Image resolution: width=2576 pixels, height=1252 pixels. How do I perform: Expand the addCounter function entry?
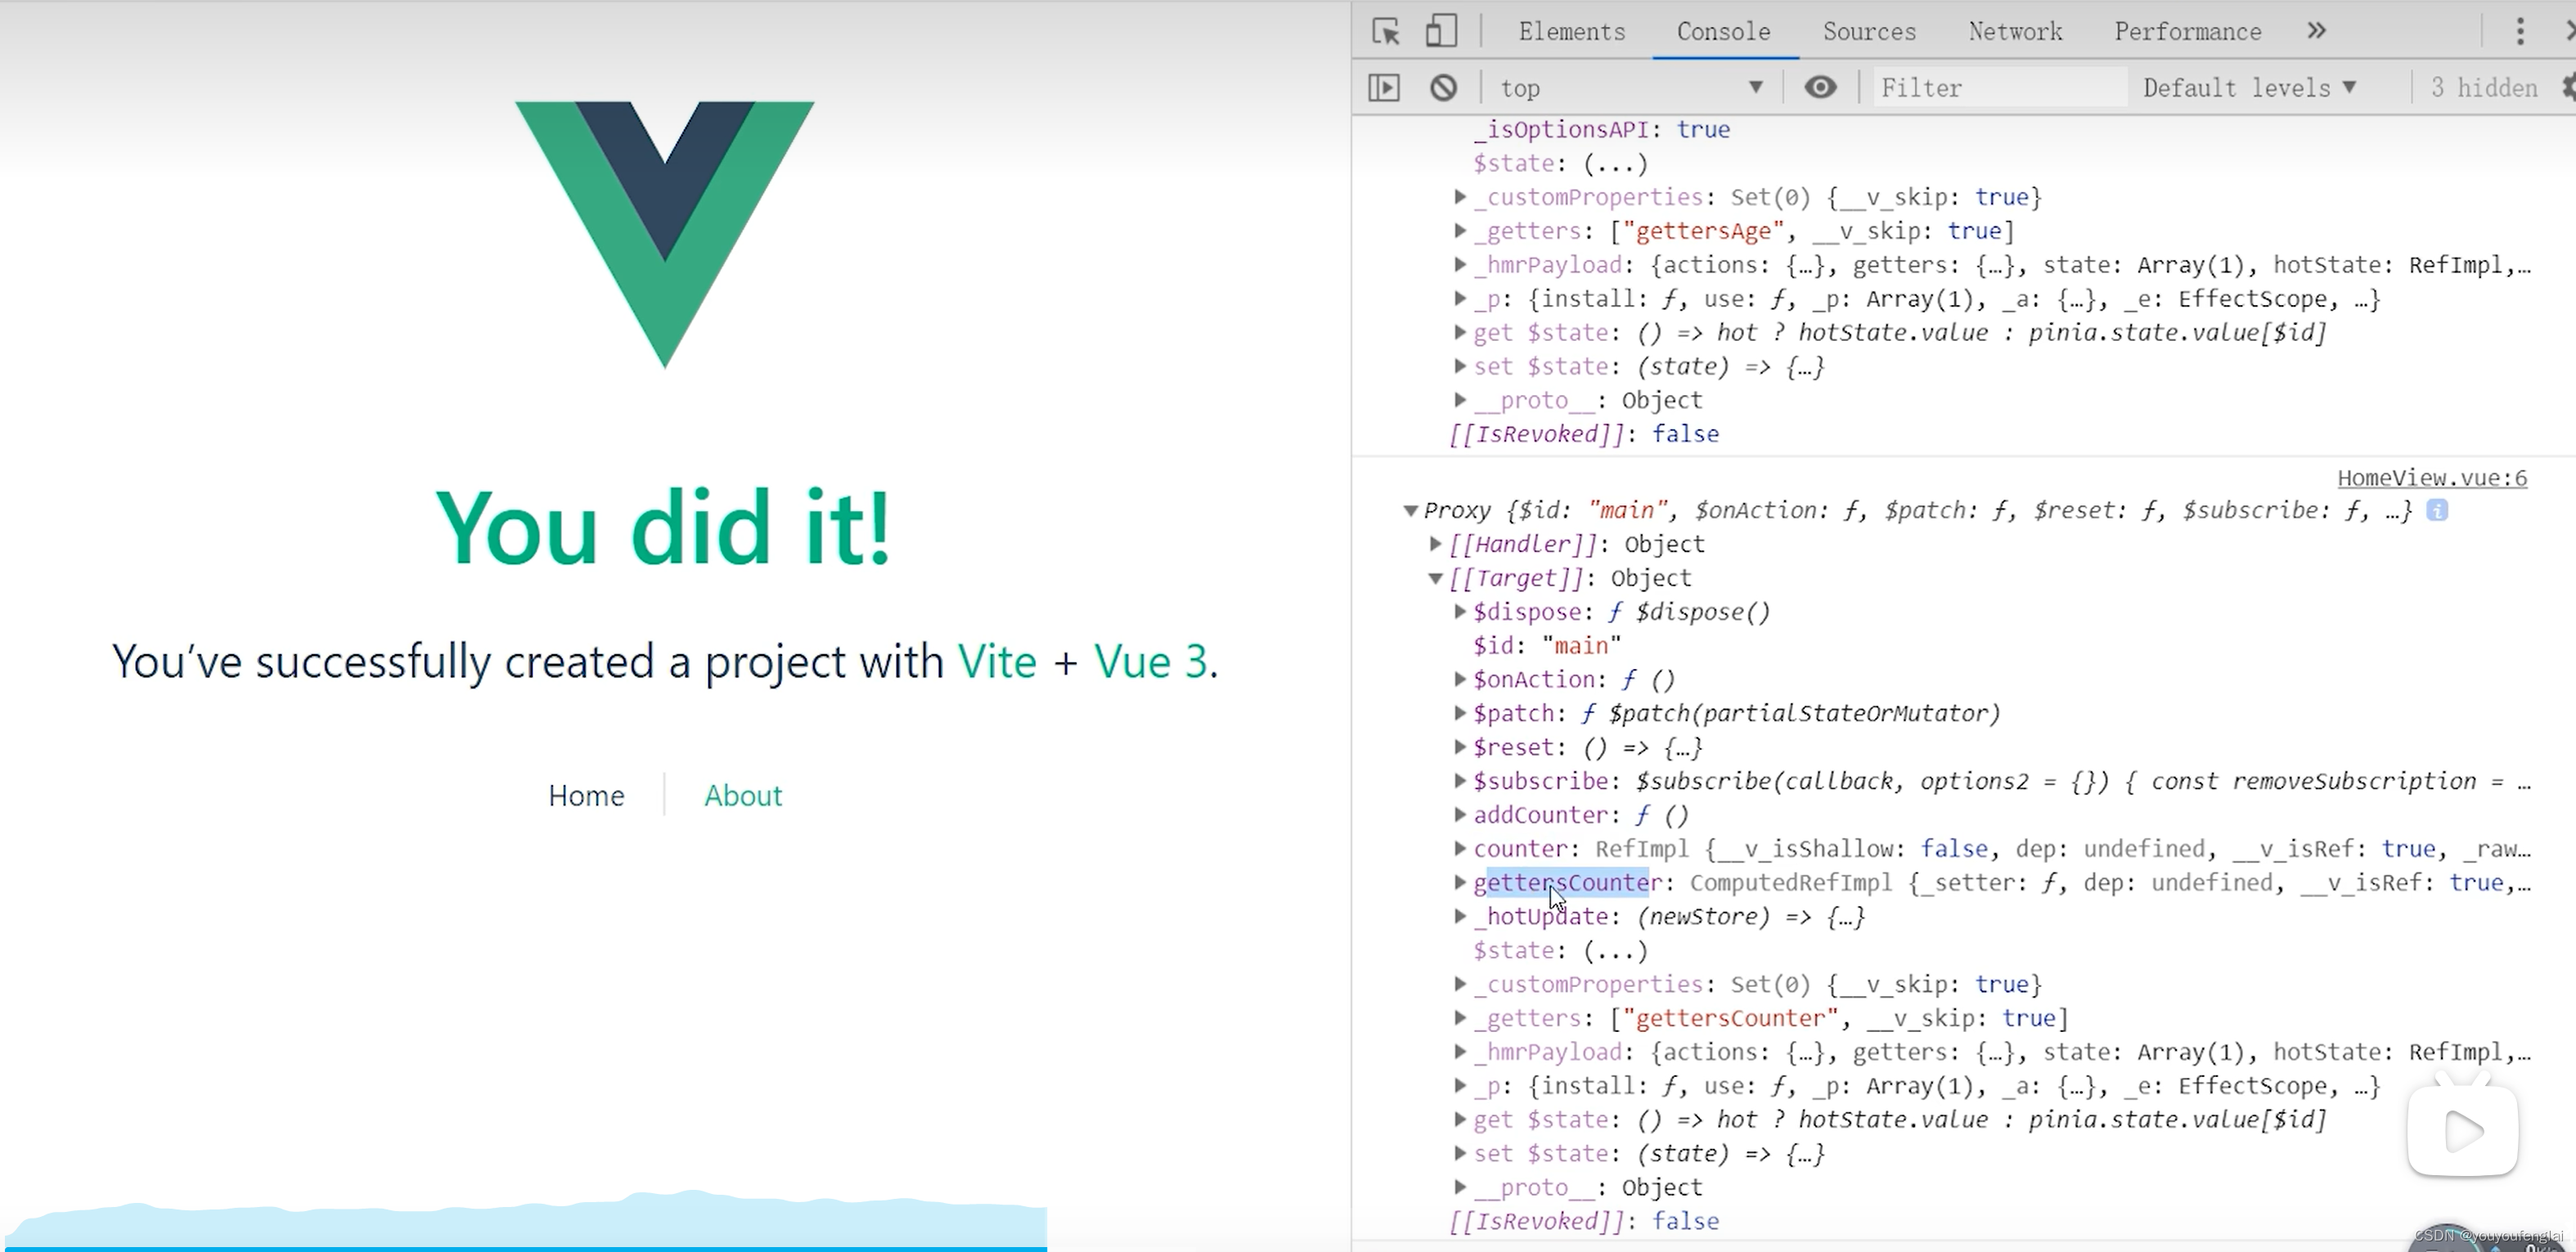1460,816
